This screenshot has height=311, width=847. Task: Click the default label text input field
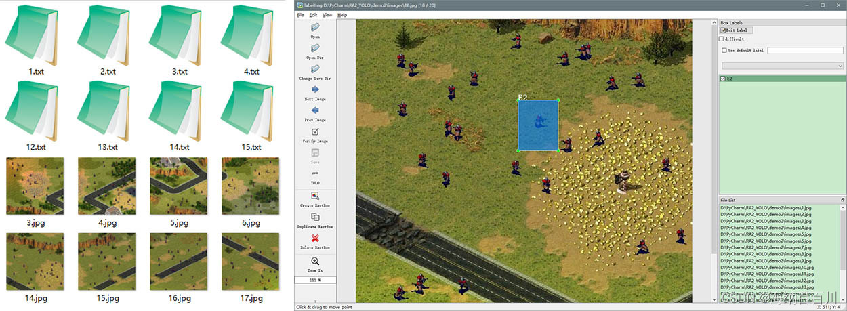[806, 50]
